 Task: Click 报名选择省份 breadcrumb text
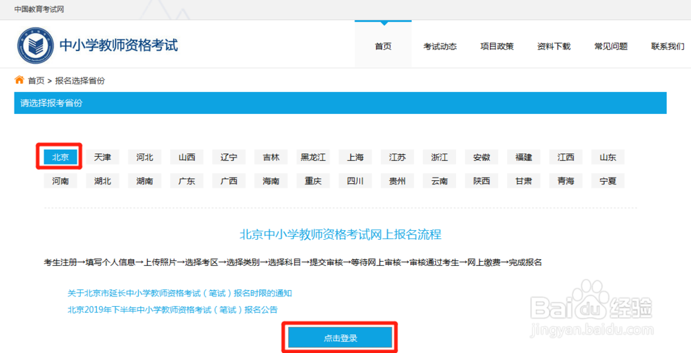(79, 81)
